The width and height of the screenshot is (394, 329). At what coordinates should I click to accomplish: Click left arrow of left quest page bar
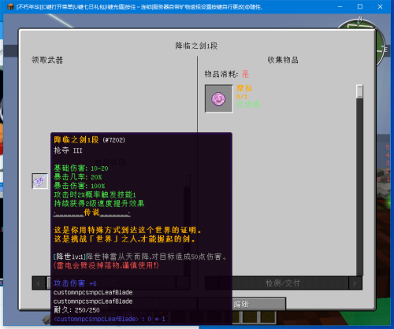[x=39, y=283]
